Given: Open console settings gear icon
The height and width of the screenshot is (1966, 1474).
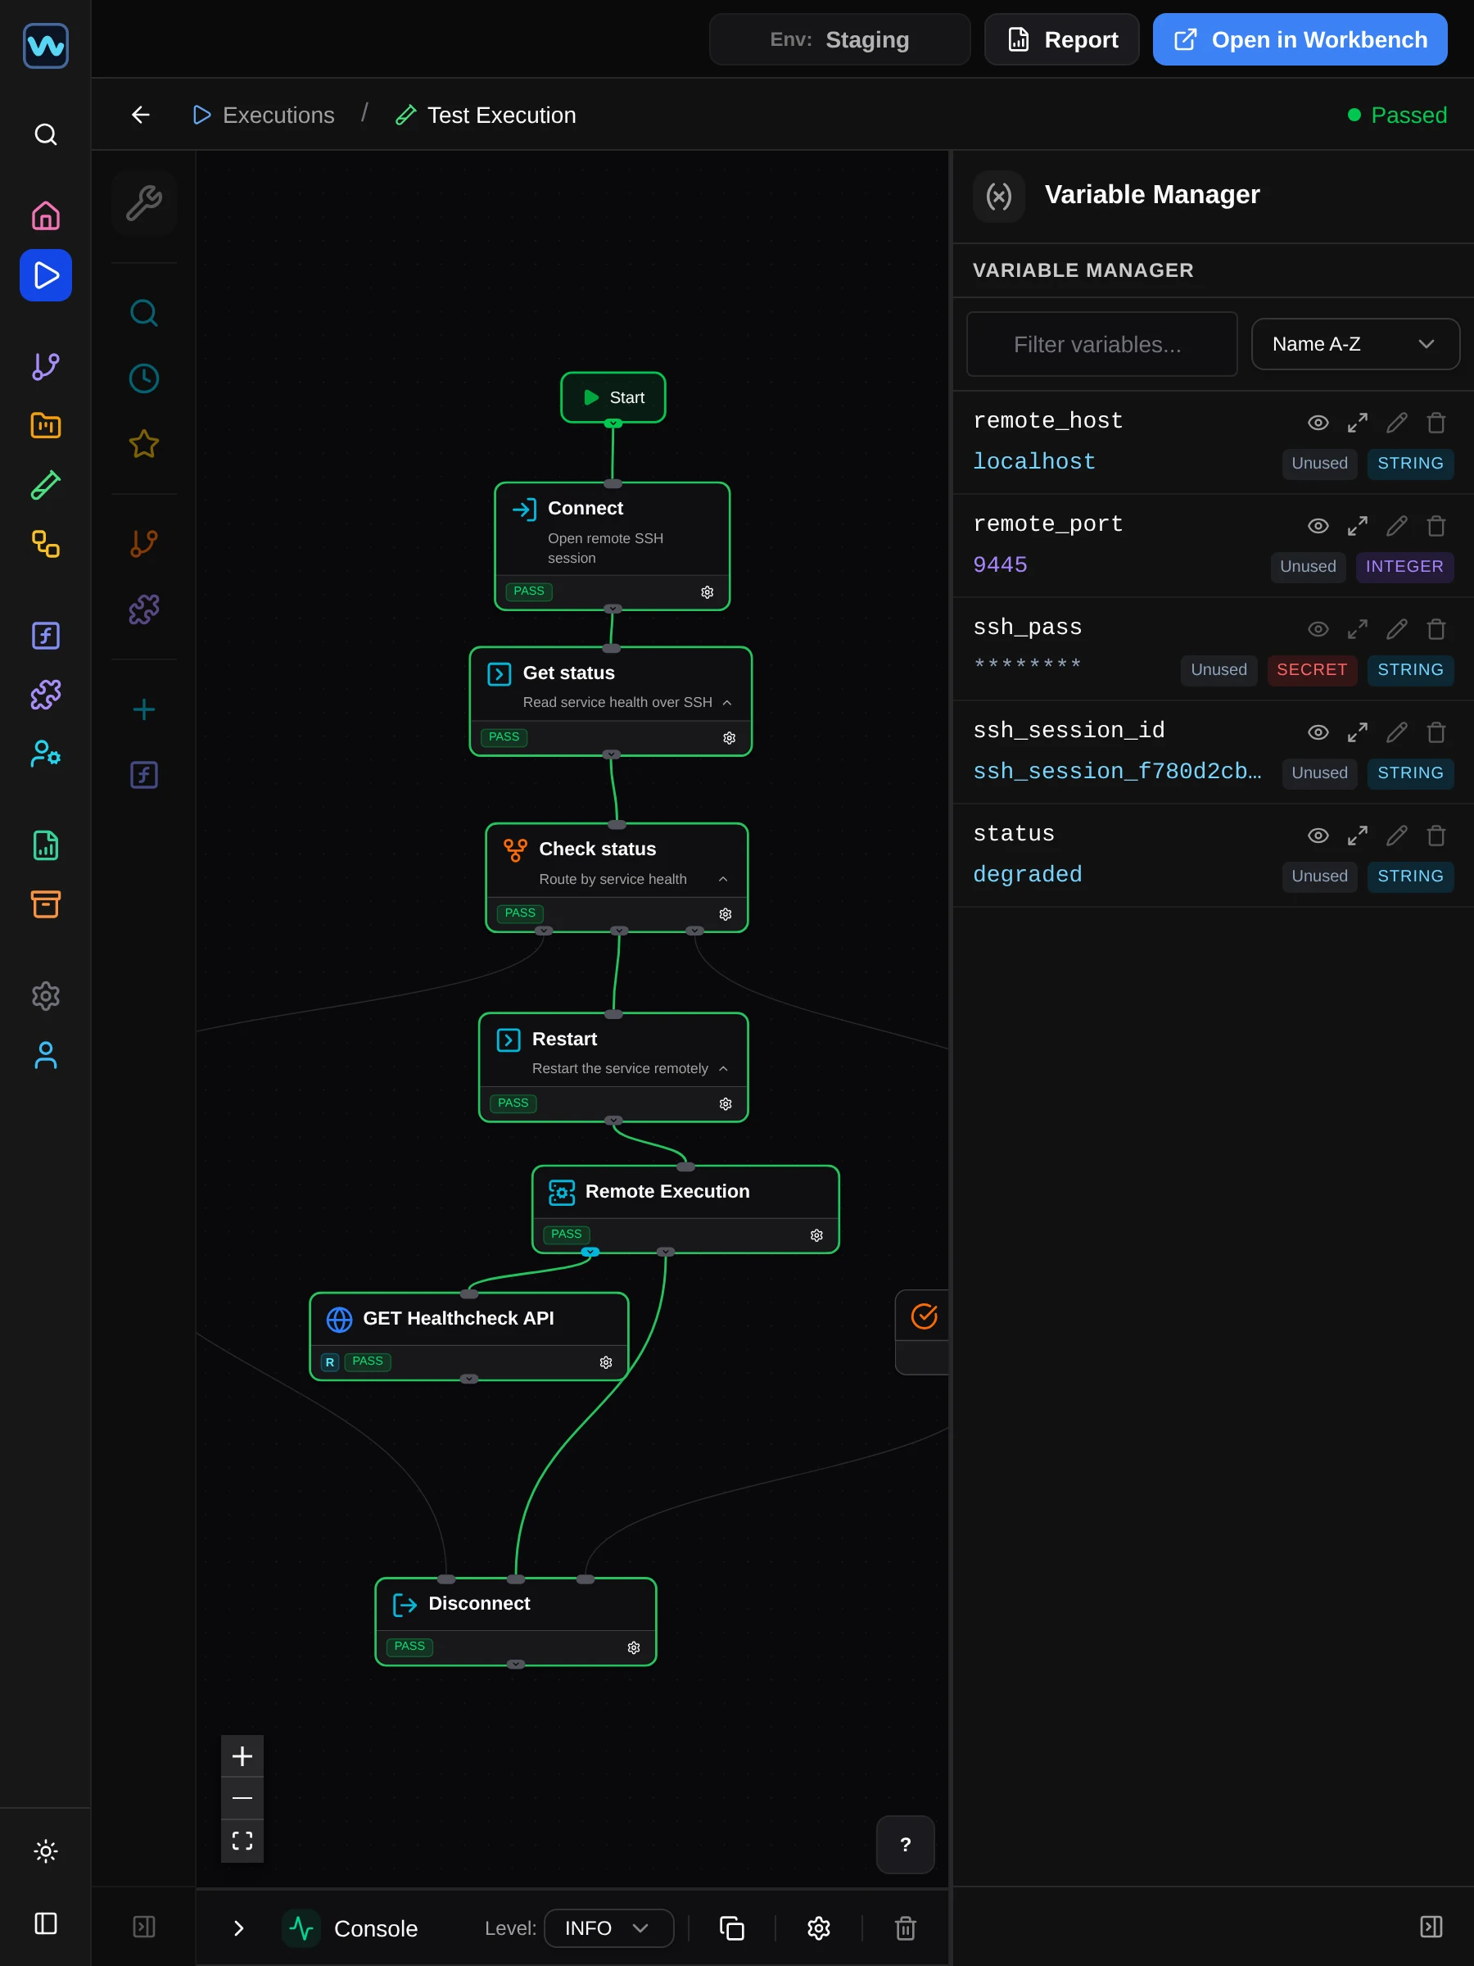Looking at the screenshot, I should tap(818, 1927).
